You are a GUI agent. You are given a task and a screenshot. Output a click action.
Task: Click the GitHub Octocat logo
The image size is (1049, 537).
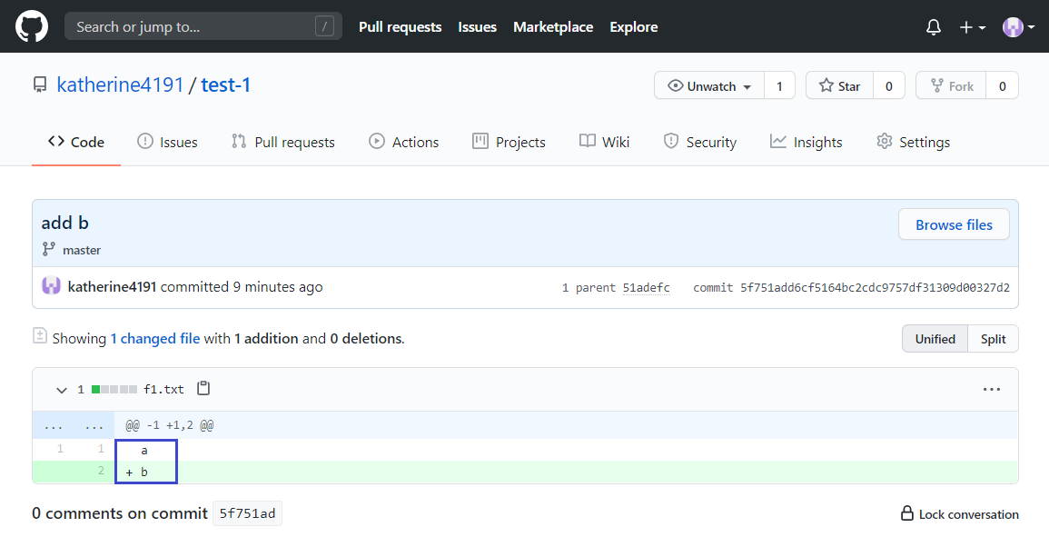tap(32, 26)
